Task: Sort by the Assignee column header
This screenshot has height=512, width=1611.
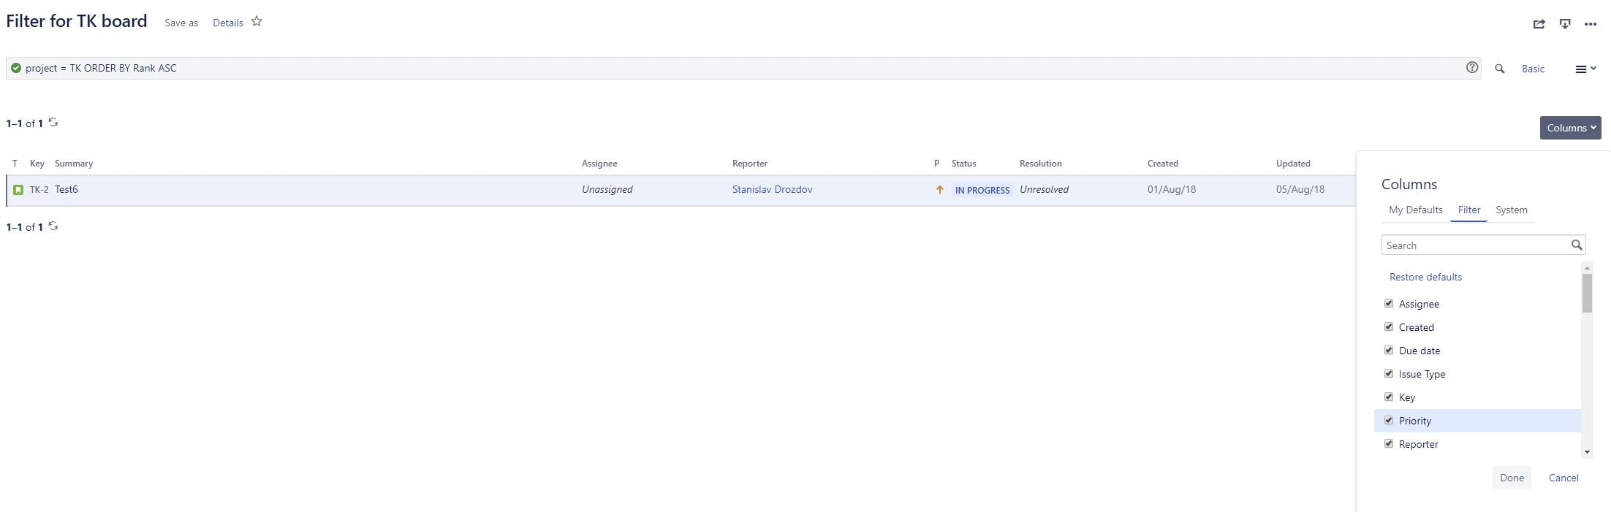Action: click(599, 164)
